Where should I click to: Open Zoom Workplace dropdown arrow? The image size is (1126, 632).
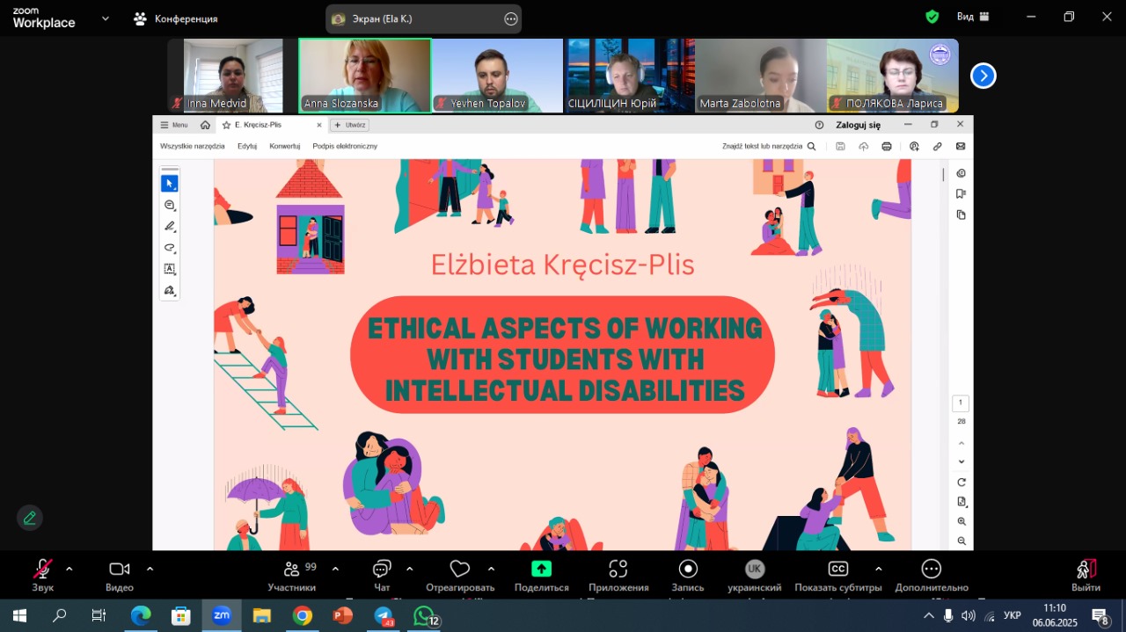(x=106, y=18)
